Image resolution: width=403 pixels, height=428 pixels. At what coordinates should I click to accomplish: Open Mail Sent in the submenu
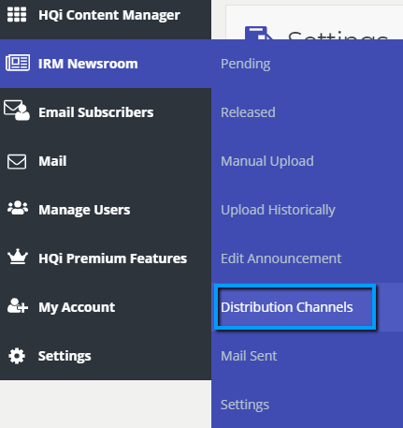(249, 356)
